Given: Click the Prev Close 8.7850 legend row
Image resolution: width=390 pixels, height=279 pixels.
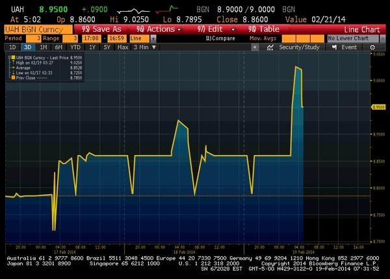Looking at the screenshot, I should point(47,78).
